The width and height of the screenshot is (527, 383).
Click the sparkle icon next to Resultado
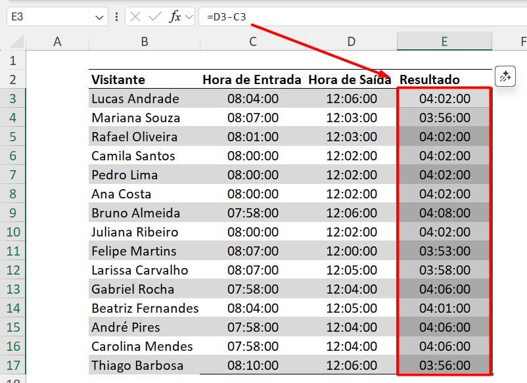505,77
